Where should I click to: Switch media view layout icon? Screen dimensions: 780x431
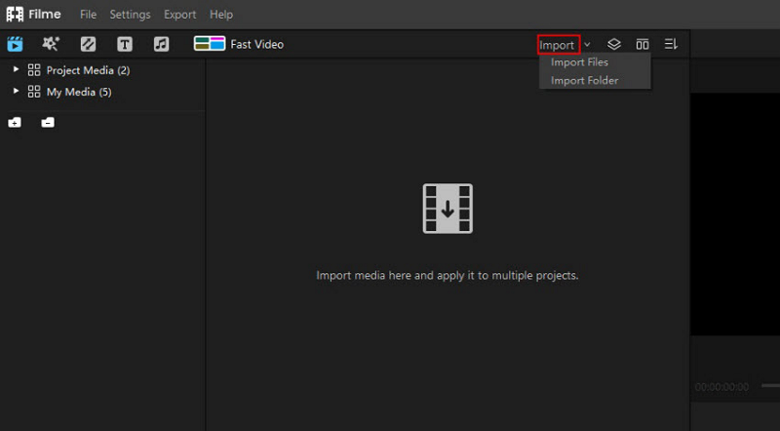(x=643, y=44)
